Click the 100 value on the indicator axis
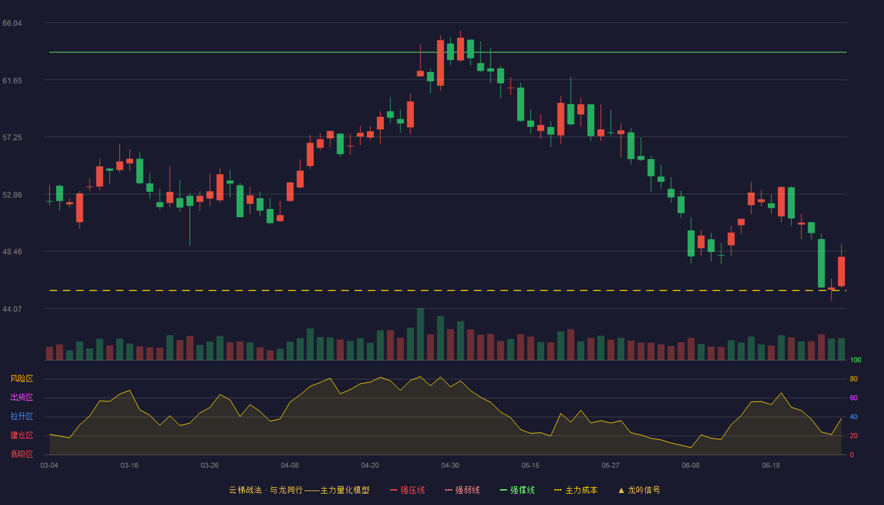 pyautogui.click(x=856, y=360)
